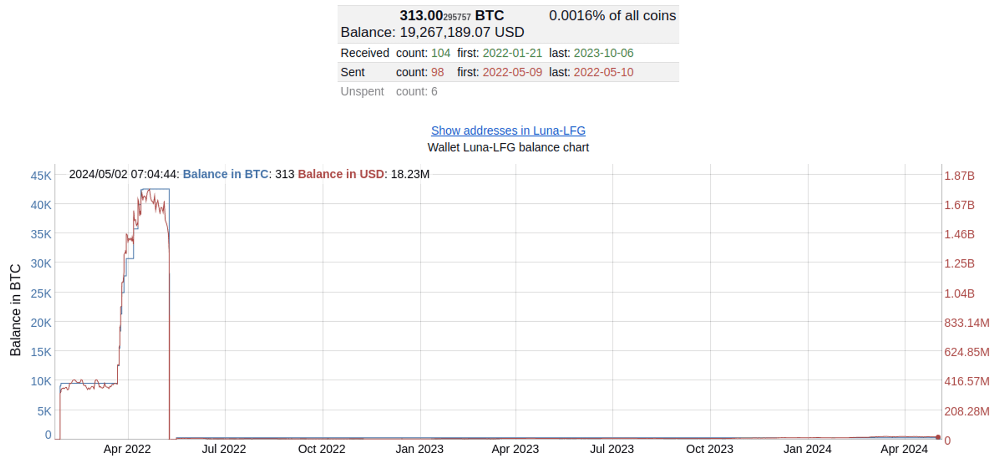The image size is (993, 461).
Task: Click the '208.28M' USD axis label
Action: (966, 411)
